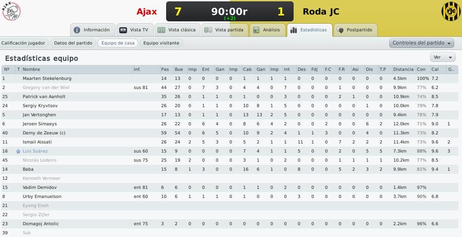Click the Vista clásica pitch icon
The image size is (462, 237).
[x=161, y=30]
